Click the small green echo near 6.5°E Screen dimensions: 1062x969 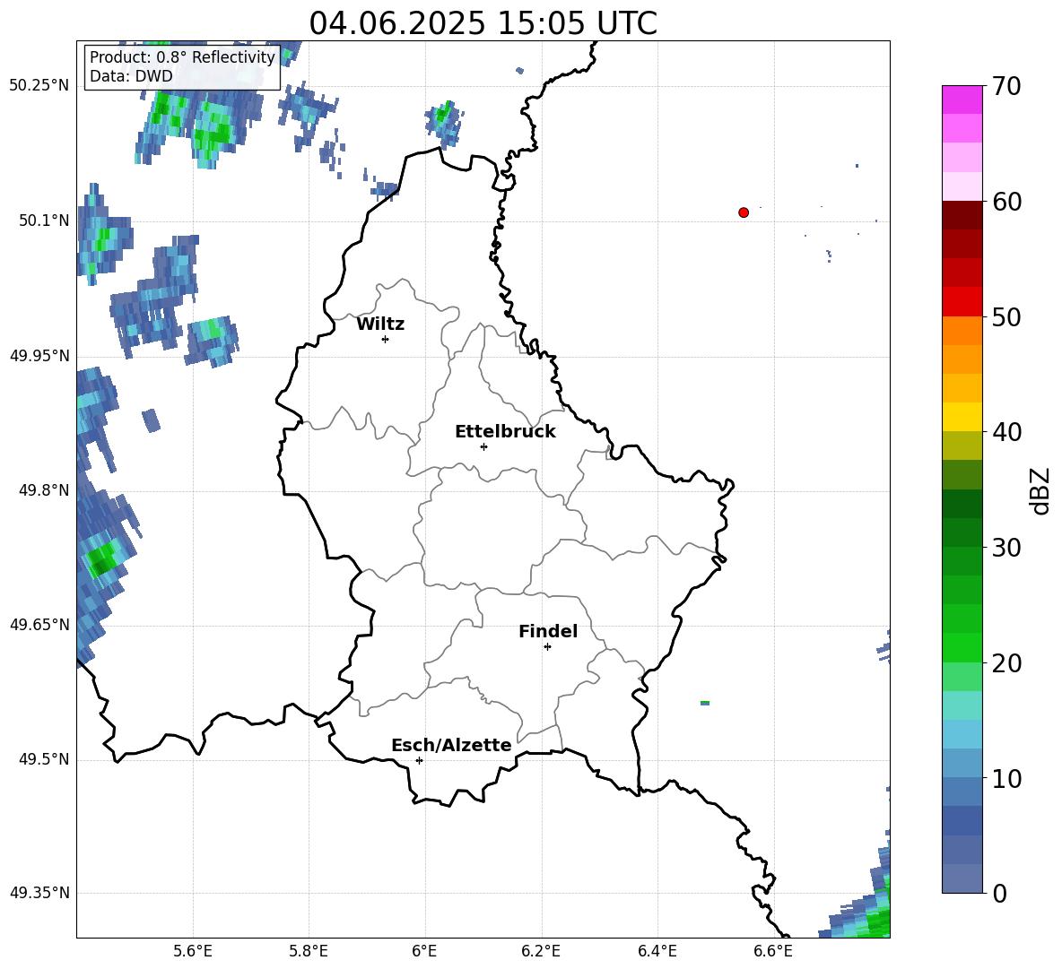coord(705,703)
